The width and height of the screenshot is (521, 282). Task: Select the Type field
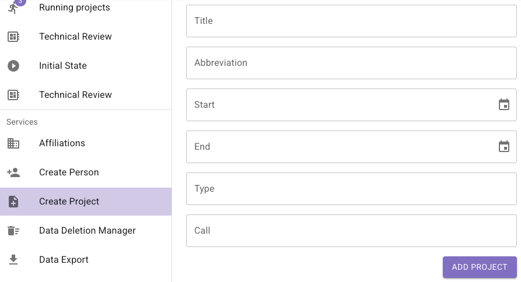(x=351, y=189)
